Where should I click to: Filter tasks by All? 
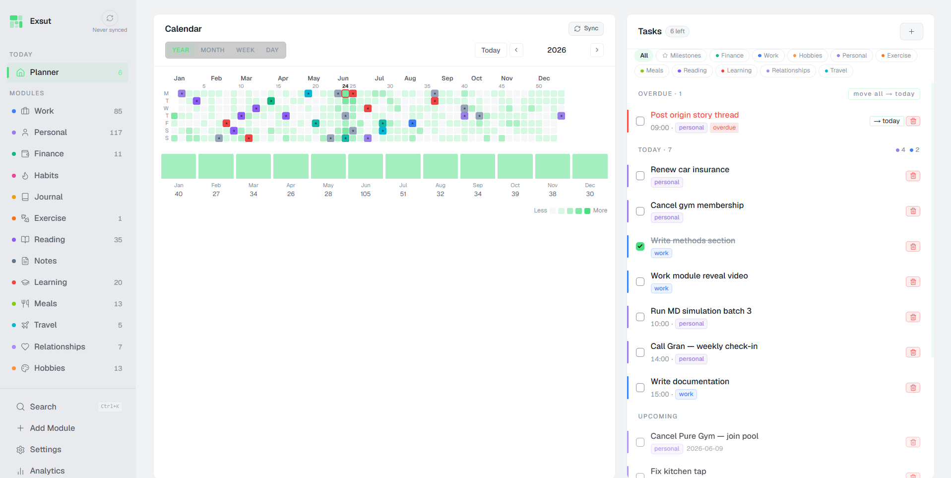644,56
